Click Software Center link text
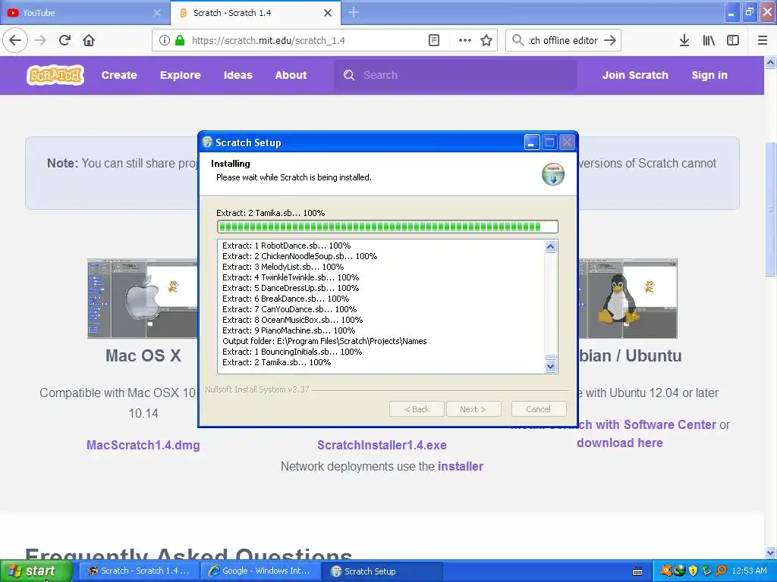The height and width of the screenshot is (582, 777). 670,424
